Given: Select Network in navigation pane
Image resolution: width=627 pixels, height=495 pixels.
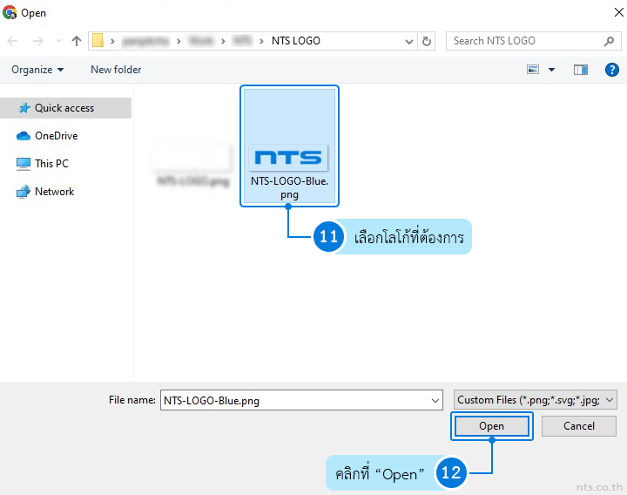Looking at the screenshot, I should pos(45,192).
